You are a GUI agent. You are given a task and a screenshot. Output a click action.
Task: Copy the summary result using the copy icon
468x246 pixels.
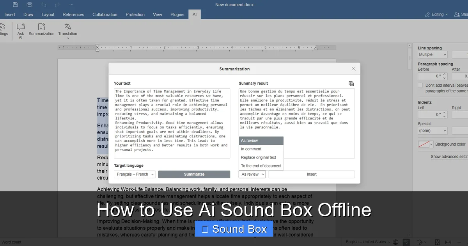click(x=351, y=83)
